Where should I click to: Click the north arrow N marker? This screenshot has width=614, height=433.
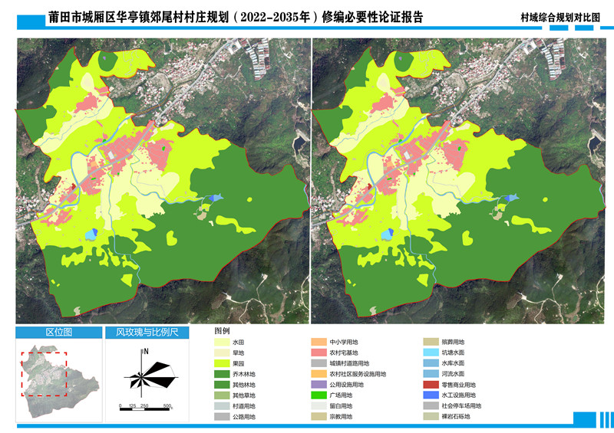145,352
